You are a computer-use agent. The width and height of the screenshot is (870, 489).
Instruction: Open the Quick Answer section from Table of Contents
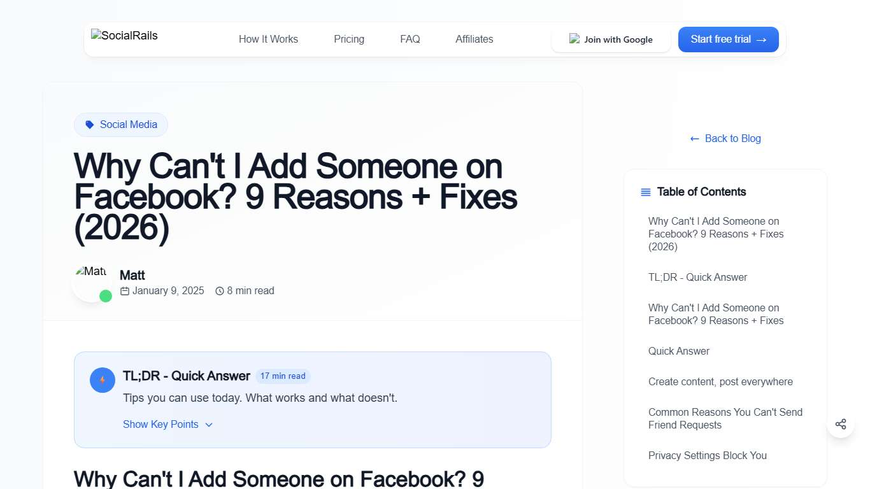(679, 351)
